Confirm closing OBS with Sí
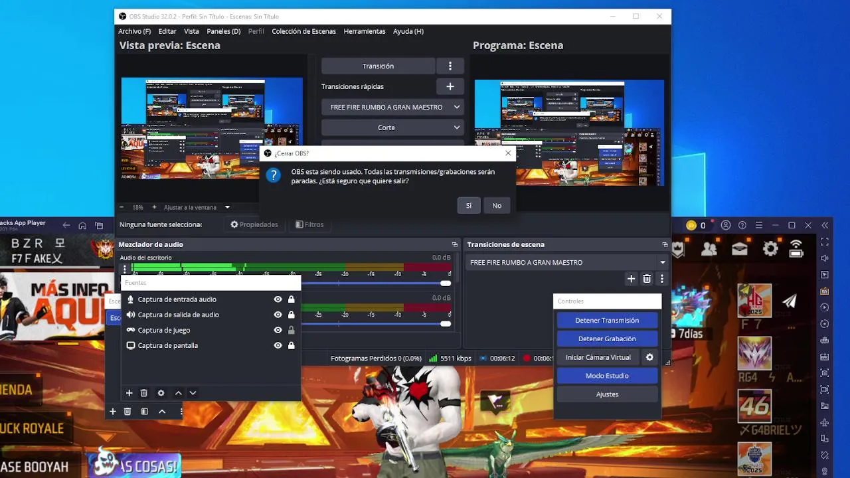This screenshot has width=850, height=478. [468, 206]
